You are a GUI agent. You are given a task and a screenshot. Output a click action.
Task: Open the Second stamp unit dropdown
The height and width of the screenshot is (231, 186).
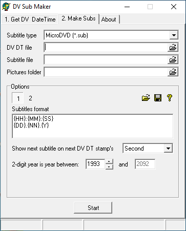pos(168,148)
